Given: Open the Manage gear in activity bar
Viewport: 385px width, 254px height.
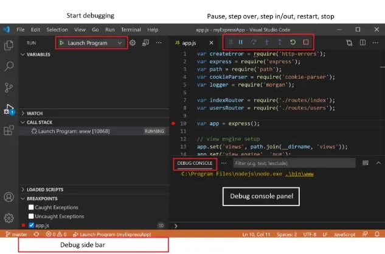Looking at the screenshot, I should [x=9, y=218].
